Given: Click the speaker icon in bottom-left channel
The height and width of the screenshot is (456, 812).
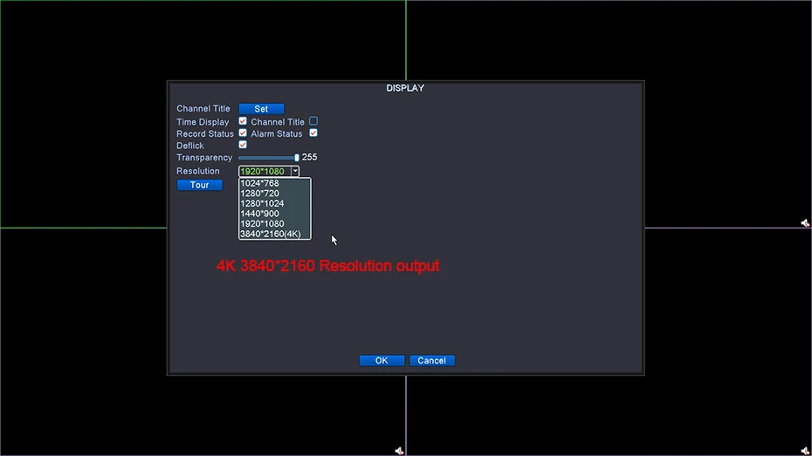Looking at the screenshot, I should click(399, 451).
